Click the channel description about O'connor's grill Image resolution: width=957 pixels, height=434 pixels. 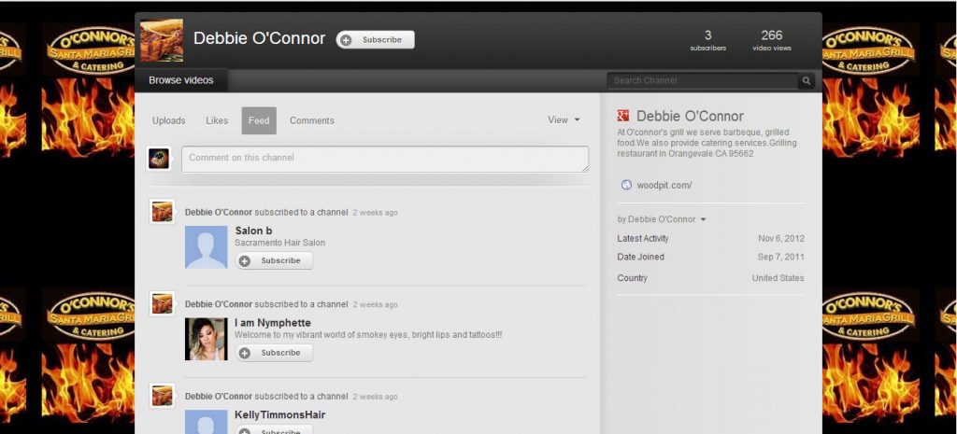coord(707,143)
